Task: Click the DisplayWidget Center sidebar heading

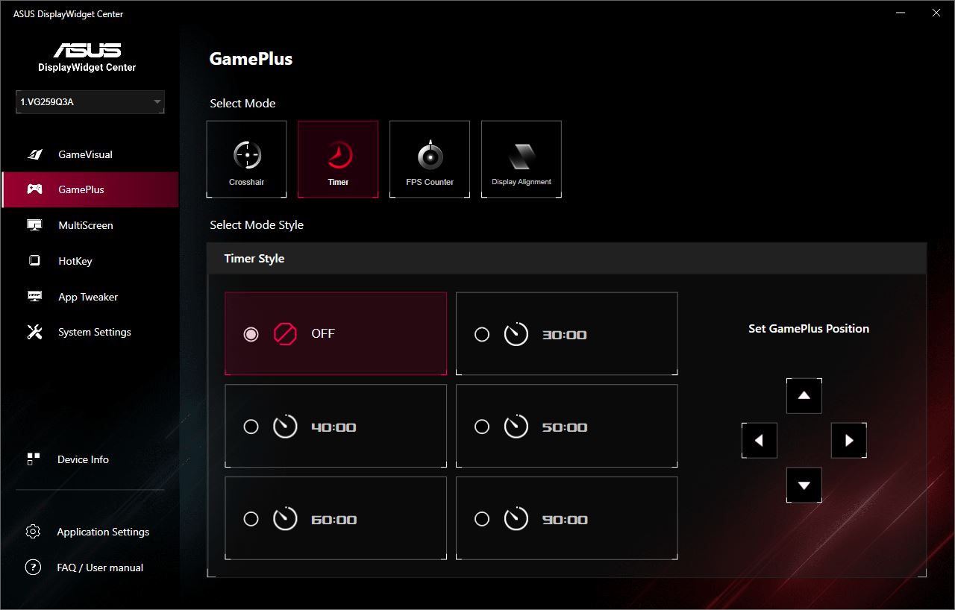Action: point(87,67)
